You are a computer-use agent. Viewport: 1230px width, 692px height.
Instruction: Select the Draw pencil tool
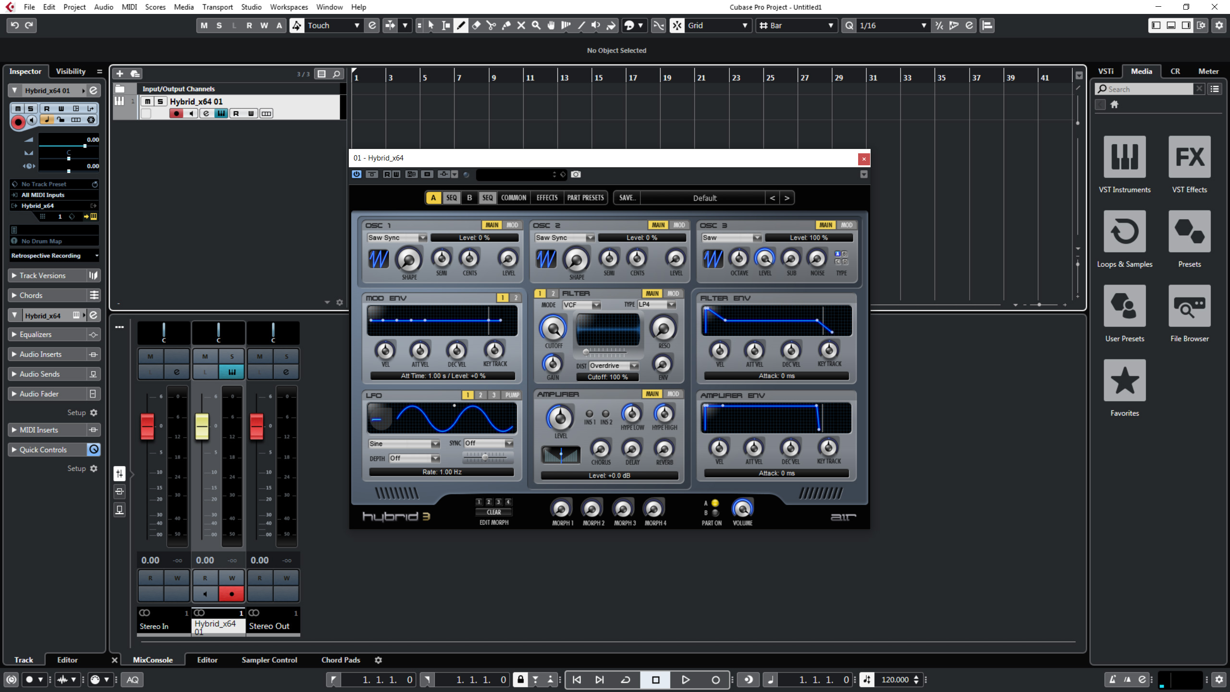click(461, 25)
